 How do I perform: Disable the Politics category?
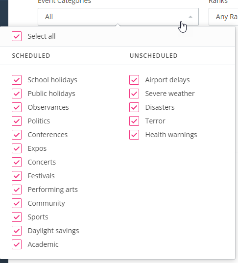[x=17, y=121]
